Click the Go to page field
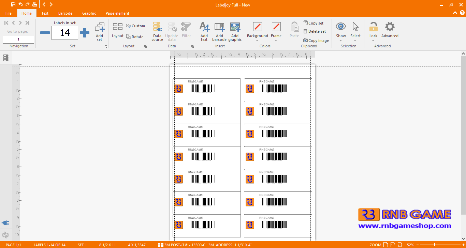Screen dimensions: 466x248 tap(18, 40)
